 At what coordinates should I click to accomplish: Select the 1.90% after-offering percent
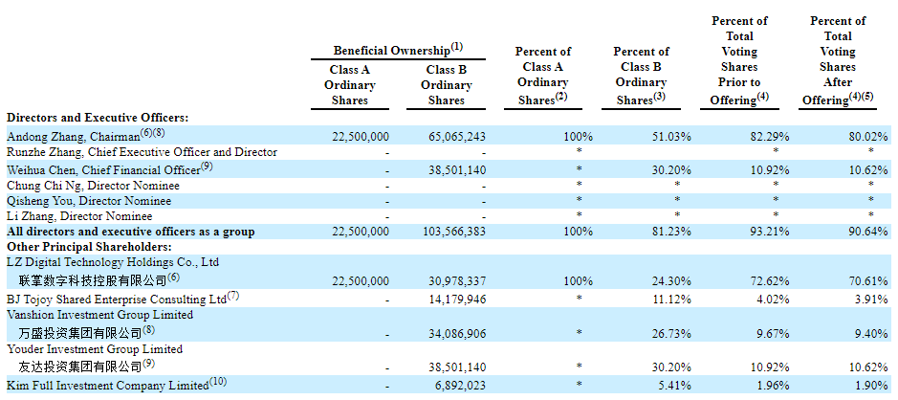click(x=873, y=385)
